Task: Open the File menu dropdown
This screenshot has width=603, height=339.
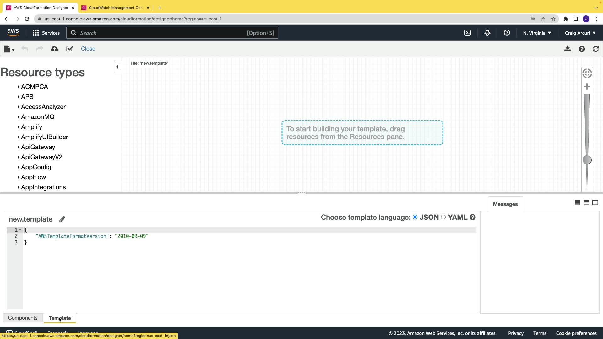Action: click(9, 49)
